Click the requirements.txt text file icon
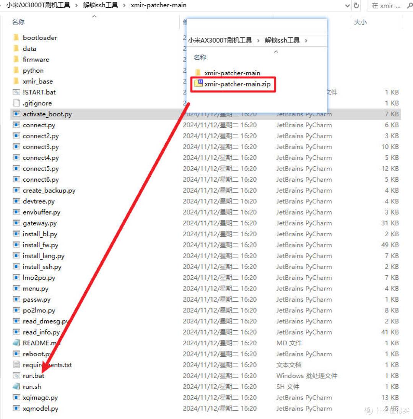 coord(16,364)
